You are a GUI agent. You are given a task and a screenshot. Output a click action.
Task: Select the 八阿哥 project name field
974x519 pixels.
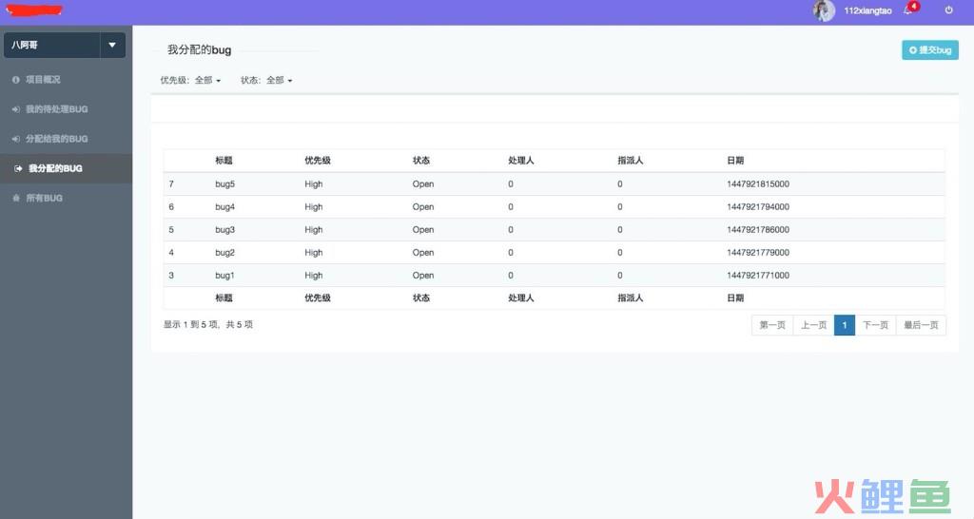(x=51, y=45)
